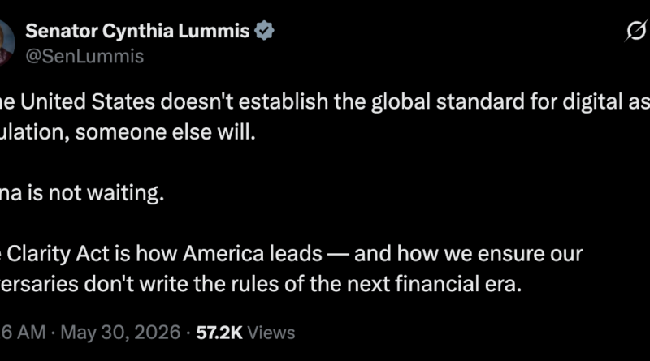
Task: Open the May 30, 2026 date link
Action: coord(120,333)
